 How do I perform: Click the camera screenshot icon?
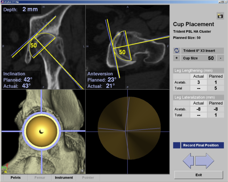click(220, 16)
